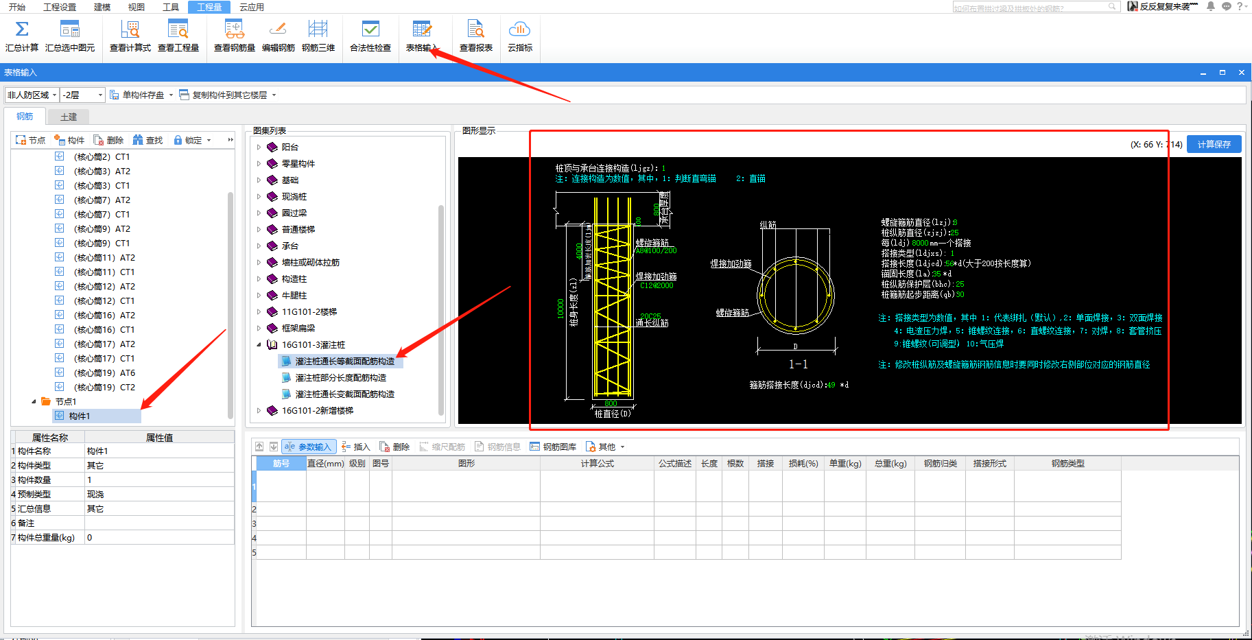This screenshot has height=640, width=1252.
Task: Open the 锁定 lock dropdown
Action: (192, 140)
